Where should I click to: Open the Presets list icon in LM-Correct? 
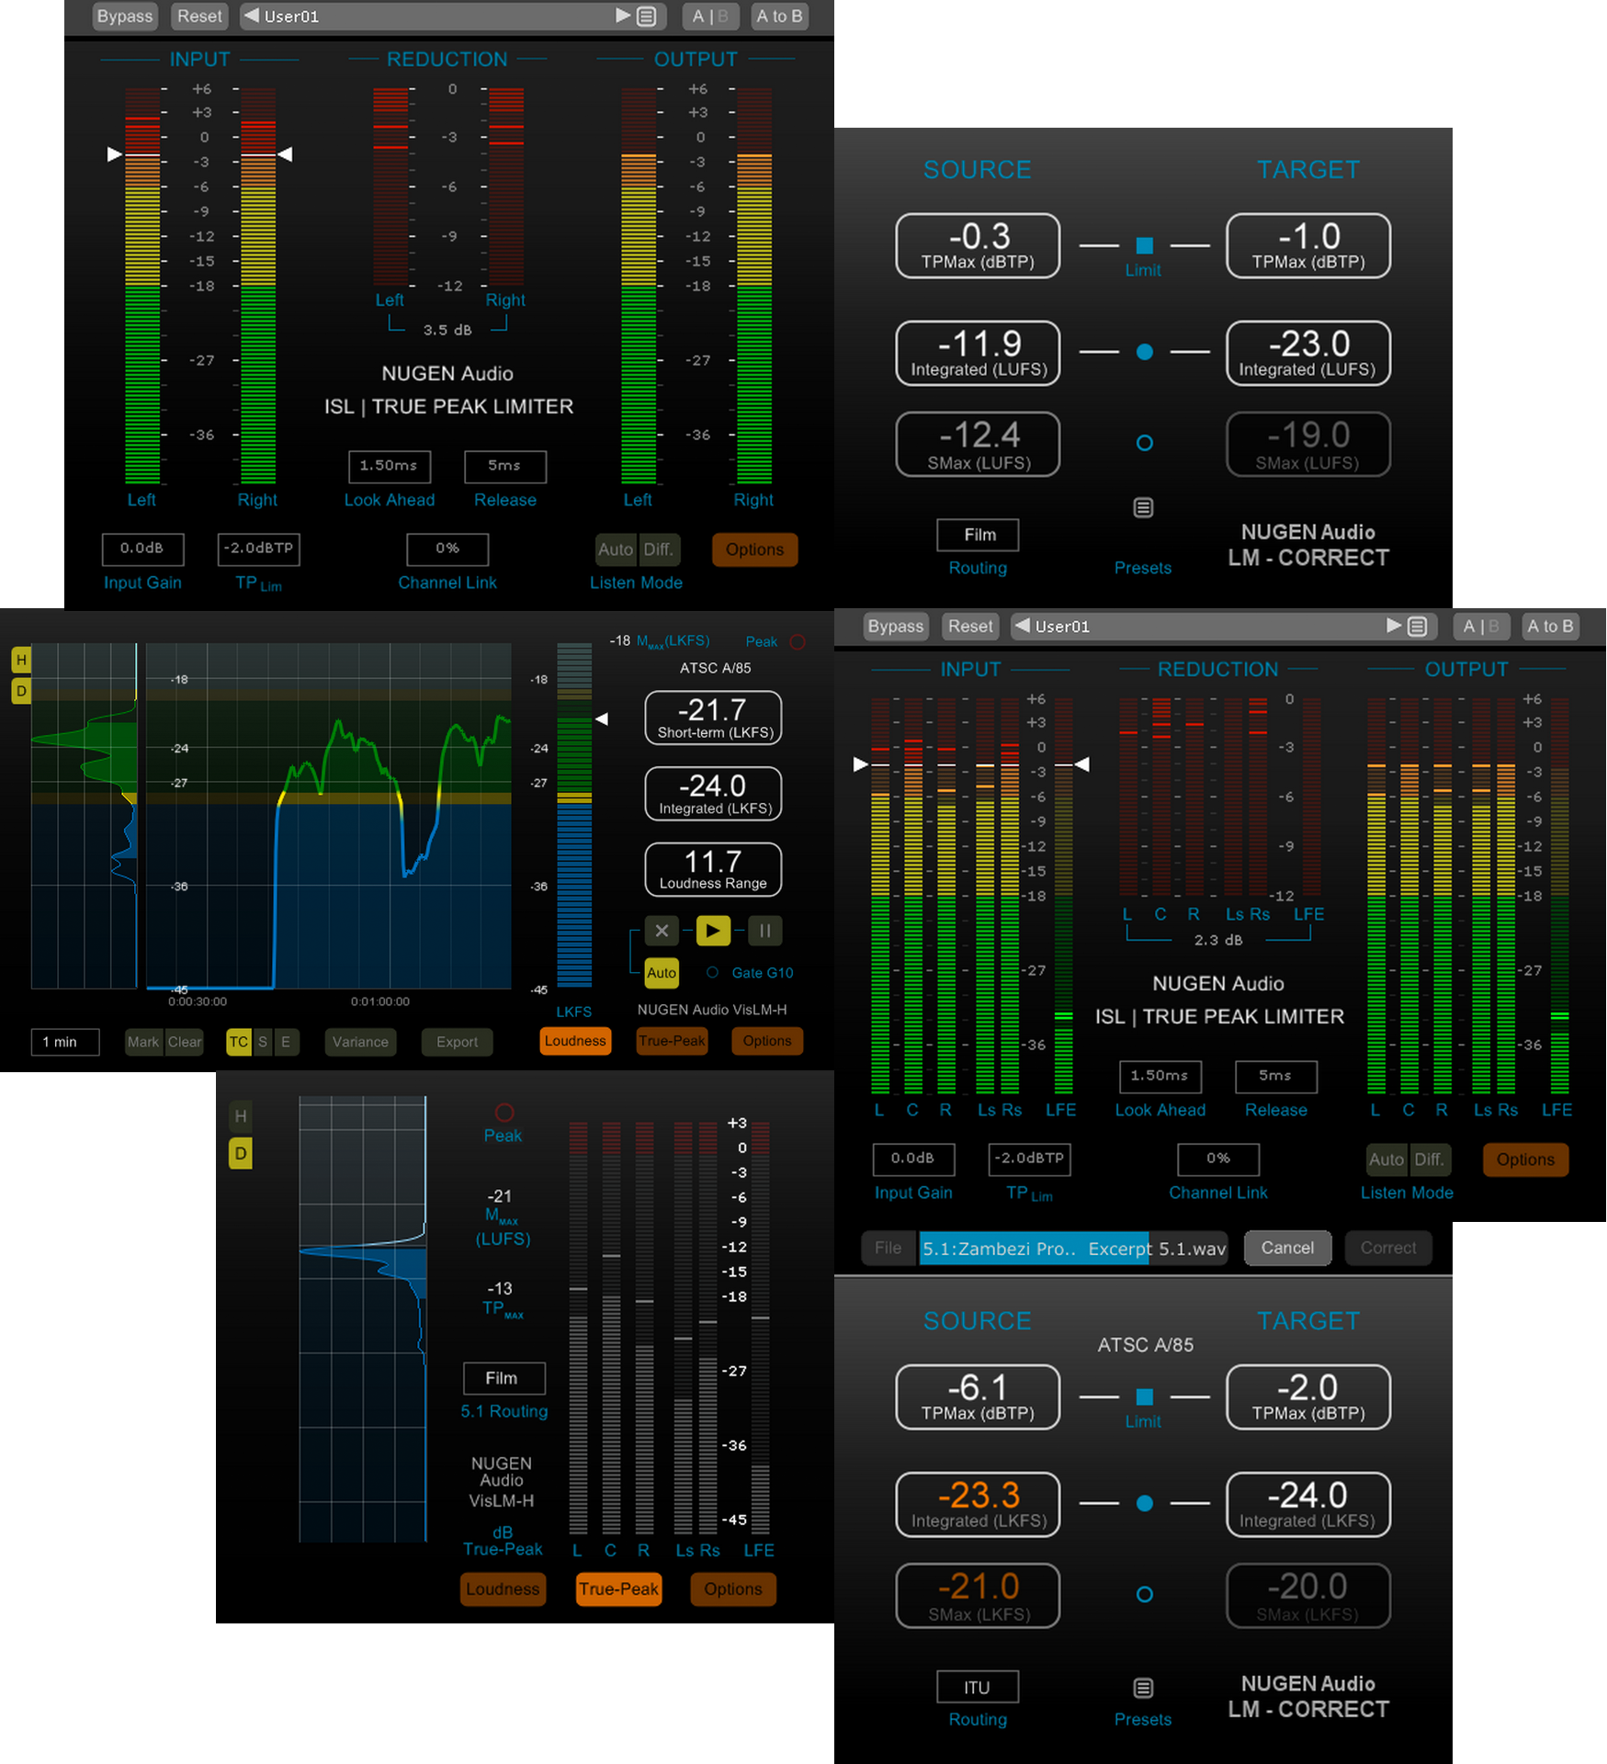pyautogui.click(x=1142, y=507)
